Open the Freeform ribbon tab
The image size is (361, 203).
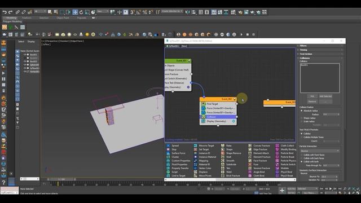coord(27,17)
